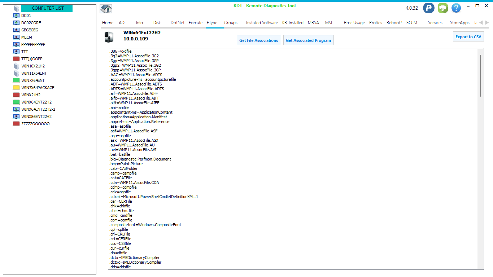Click the green icon beside WIN7X64ENT
The image size is (493, 277).
16,80
